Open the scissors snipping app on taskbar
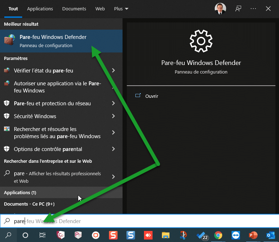The width and height of the screenshot is (279, 242). click(x=183, y=235)
